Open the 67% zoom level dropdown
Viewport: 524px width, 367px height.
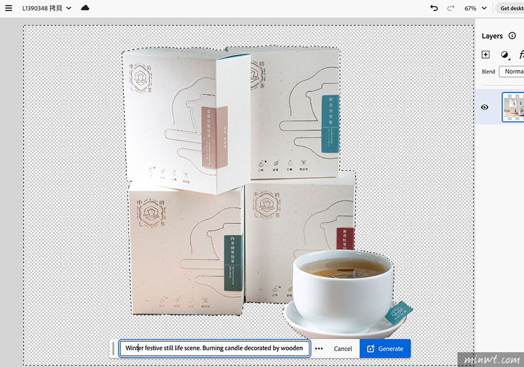pos(475,8)
